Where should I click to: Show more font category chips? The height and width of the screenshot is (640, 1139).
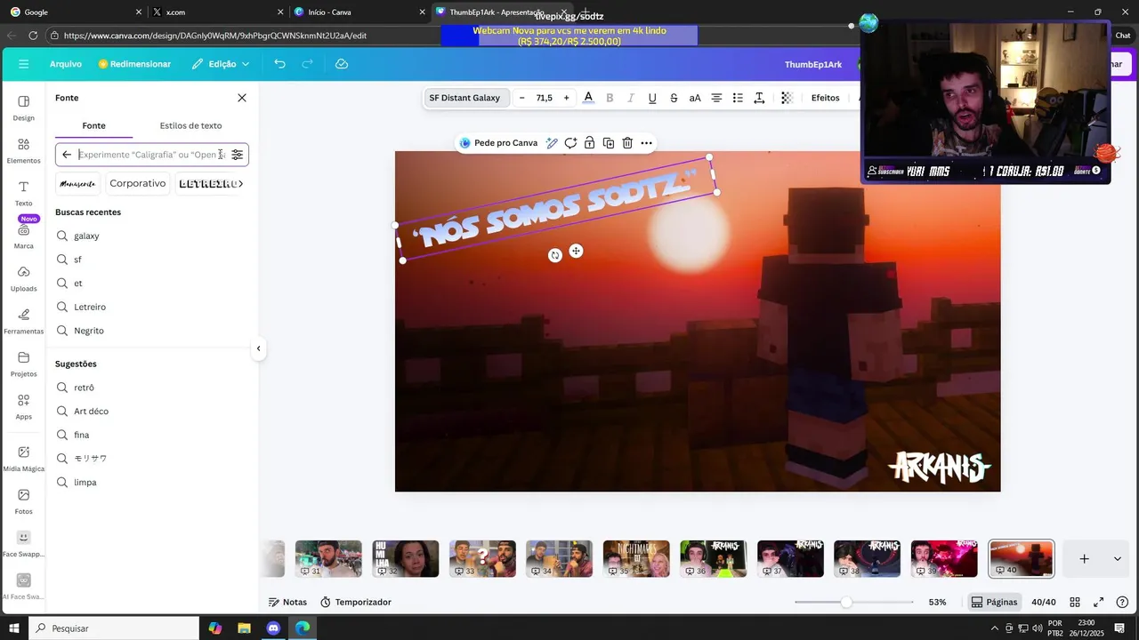pyautogui.click(x=240, y=184)
